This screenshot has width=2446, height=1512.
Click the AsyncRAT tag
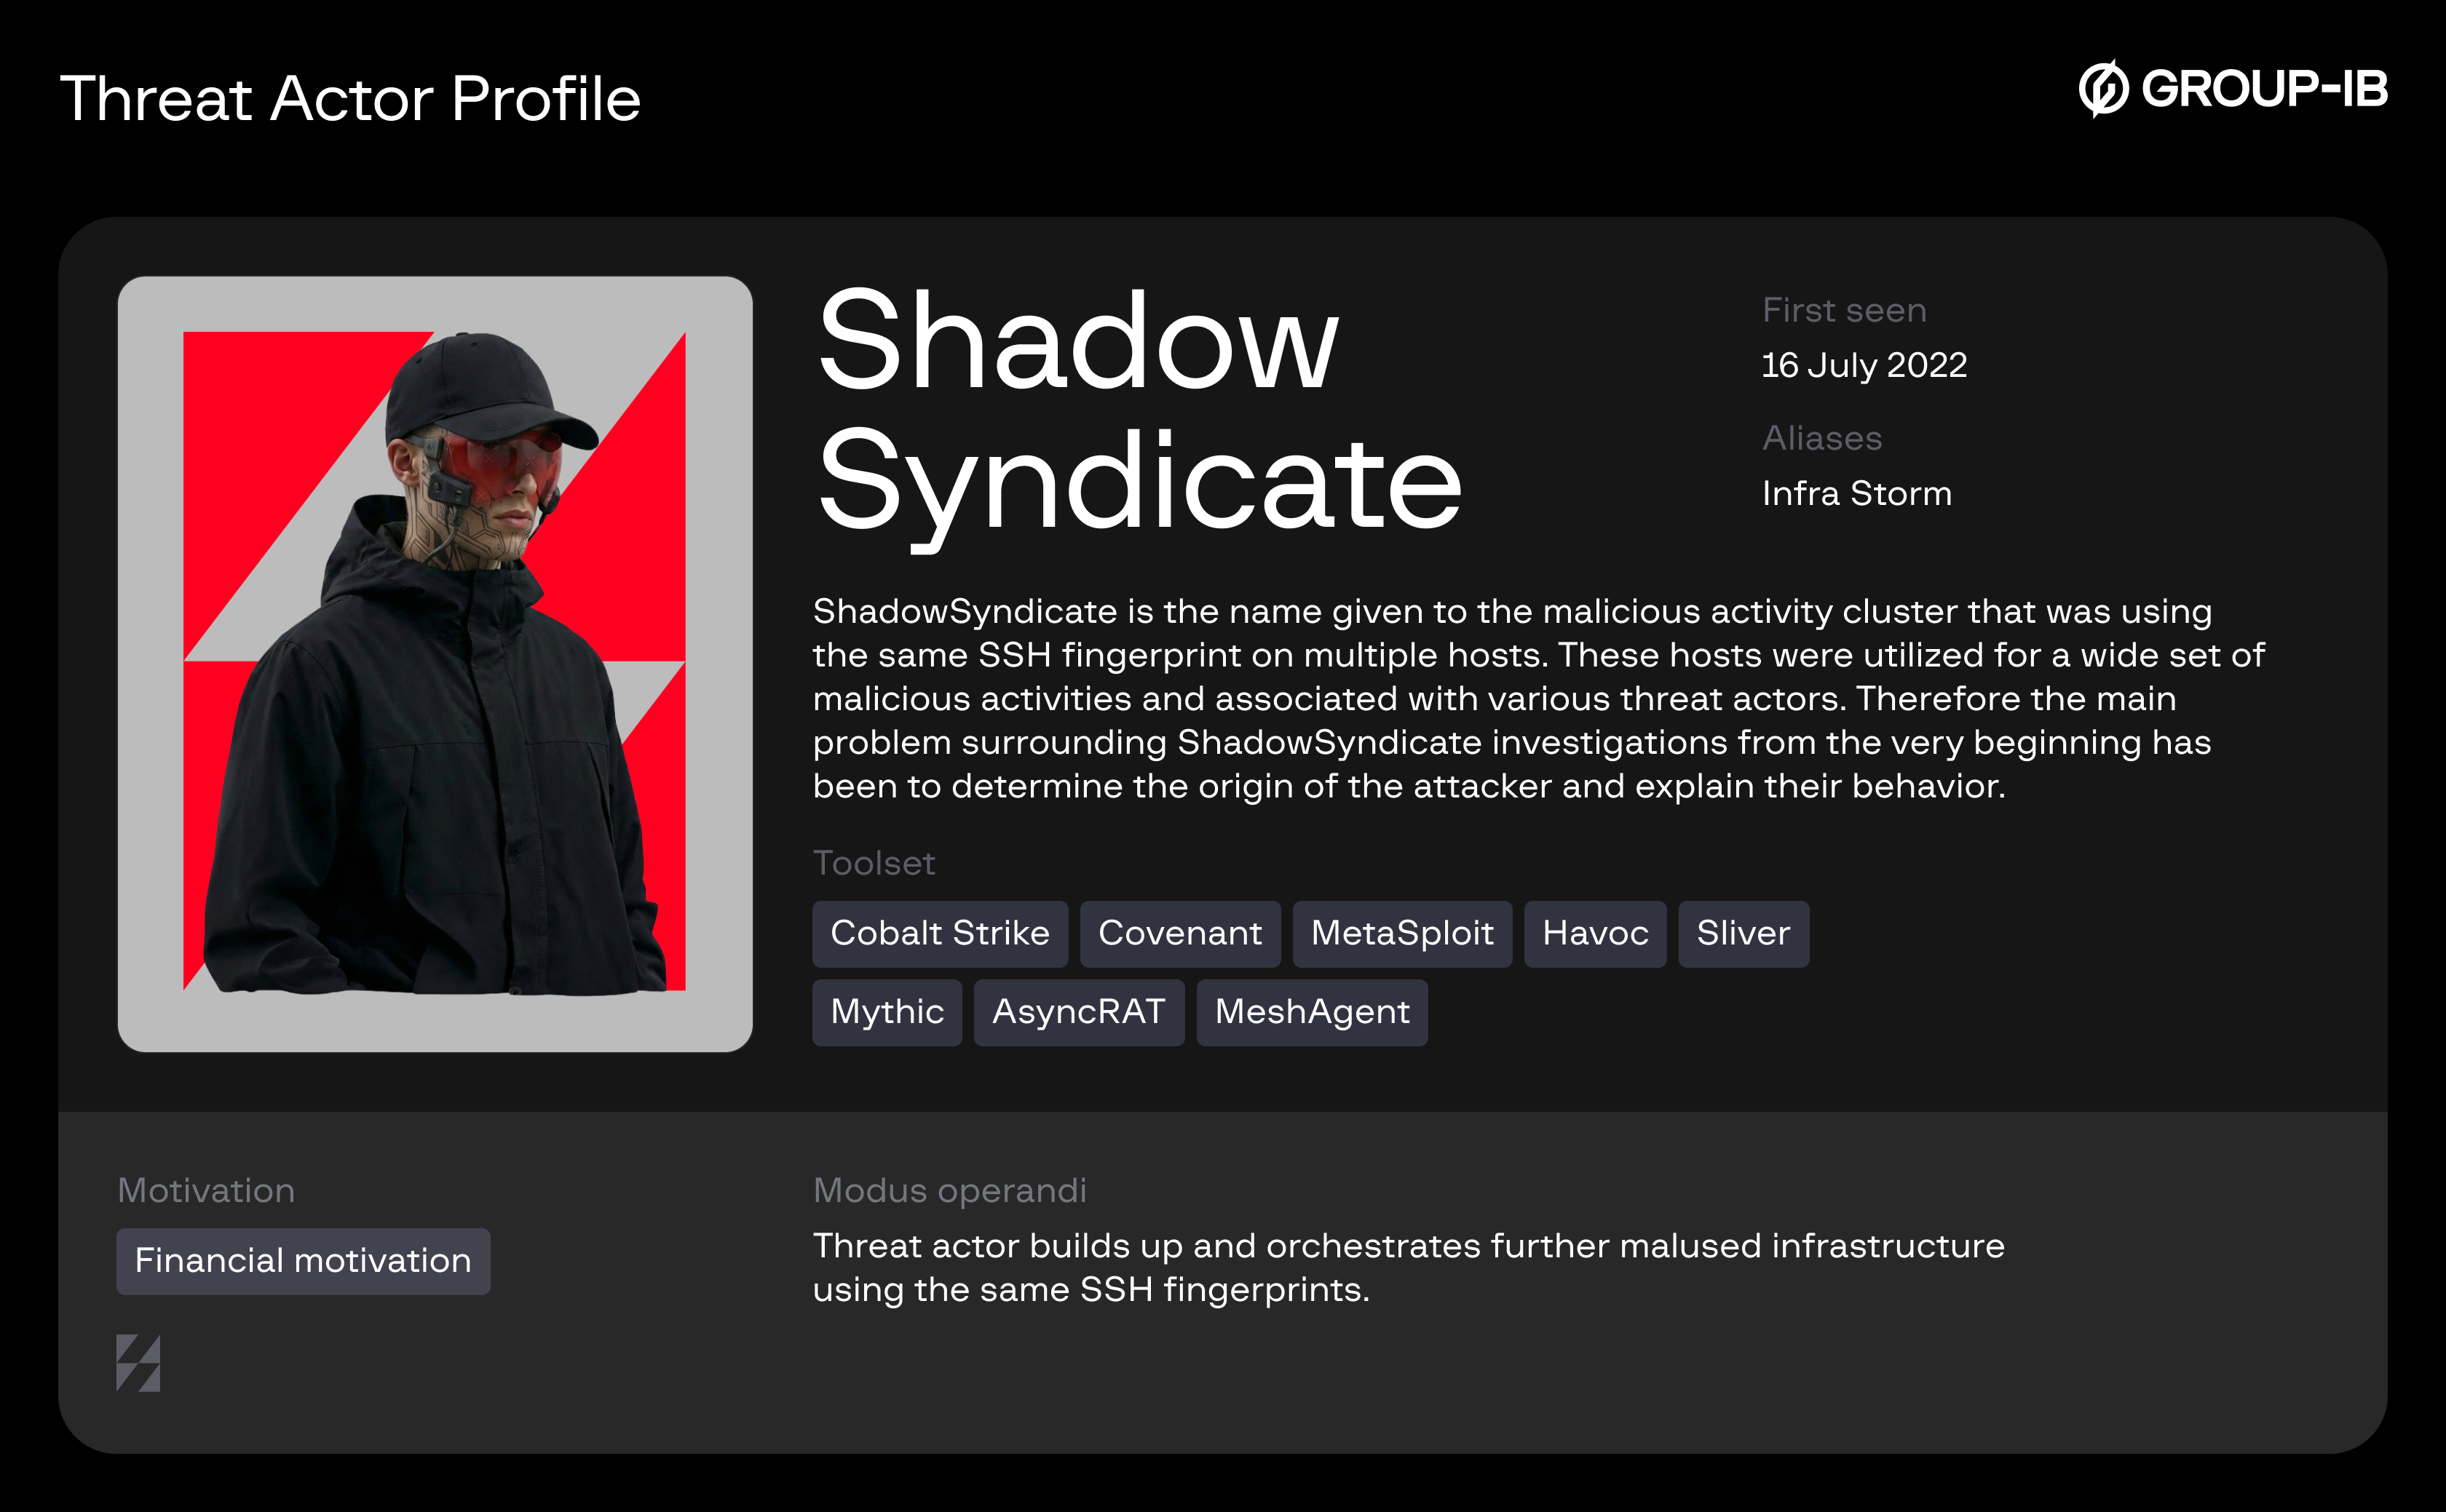(x=1078, y=1012)
